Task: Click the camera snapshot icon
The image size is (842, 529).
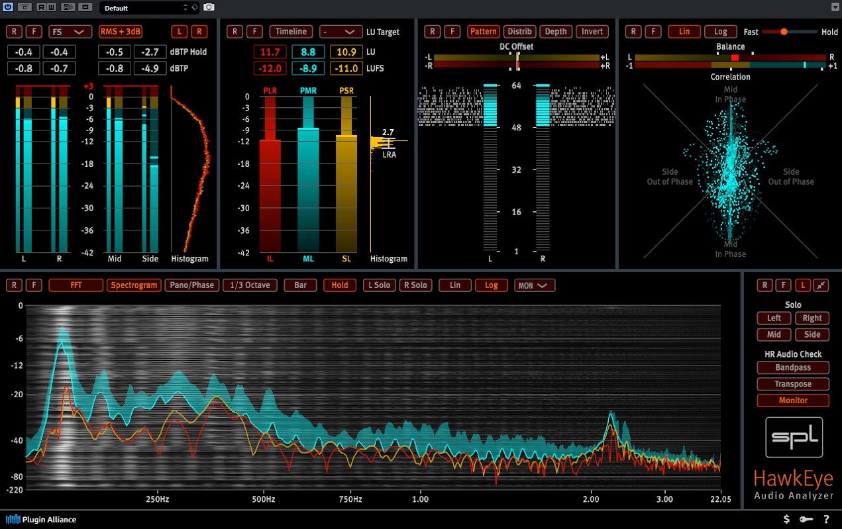Action: [209, 7]
